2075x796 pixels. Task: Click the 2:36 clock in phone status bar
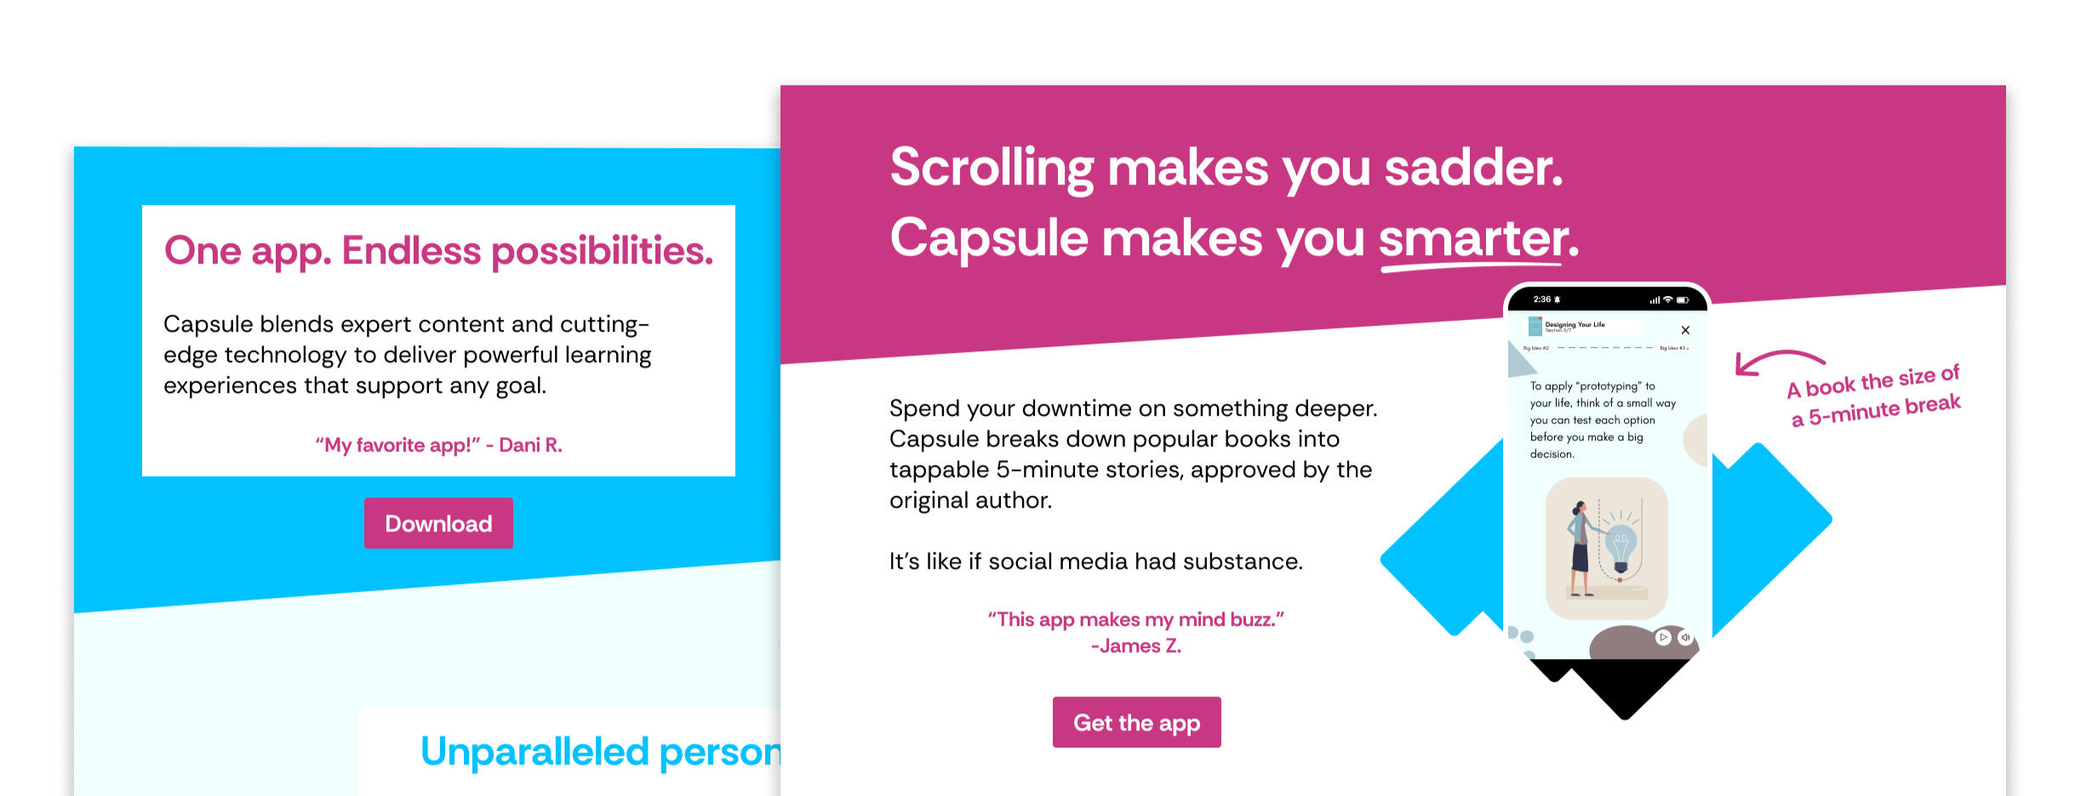[1542, 299]
